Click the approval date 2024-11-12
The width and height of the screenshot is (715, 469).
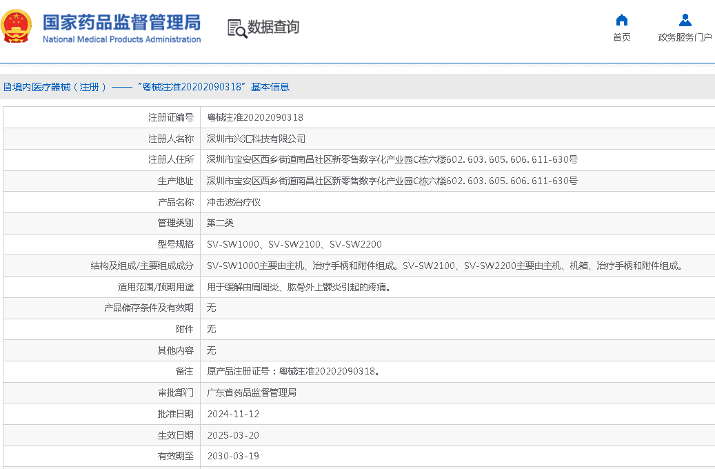[233, 414]
